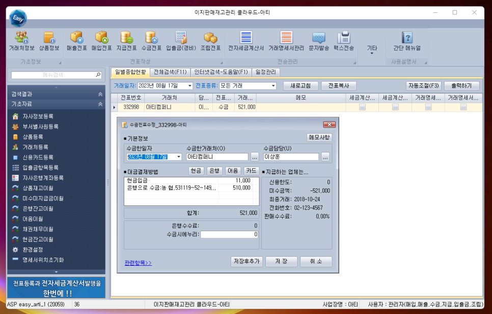Viewport: 492px width, 314px height.
Task: Open 팩스전송 fax icon
Action: 344,41
